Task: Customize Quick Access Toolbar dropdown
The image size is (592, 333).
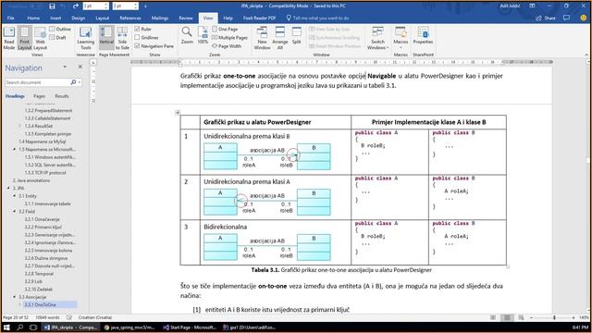Action: (145, 6)
